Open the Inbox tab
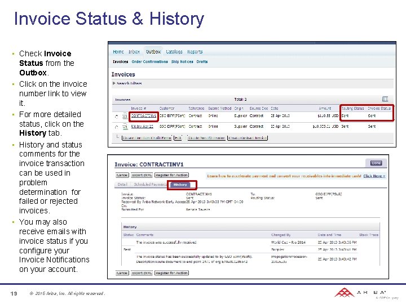Screen dimensions: 406x304 pyautogui.click(x=134, y=52)
